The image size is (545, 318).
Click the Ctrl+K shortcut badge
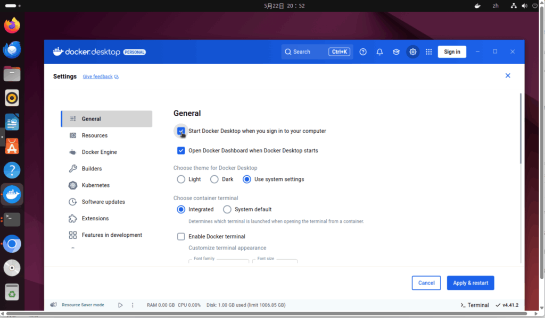tap(339, 51)
